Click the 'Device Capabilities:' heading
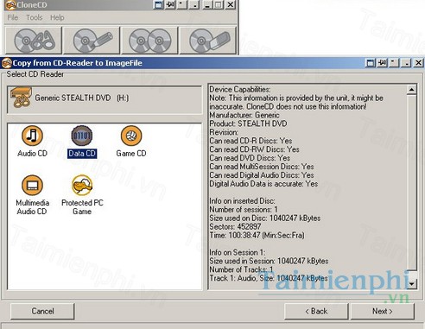This screenshot has height=329, width=425. click(240, 89)
